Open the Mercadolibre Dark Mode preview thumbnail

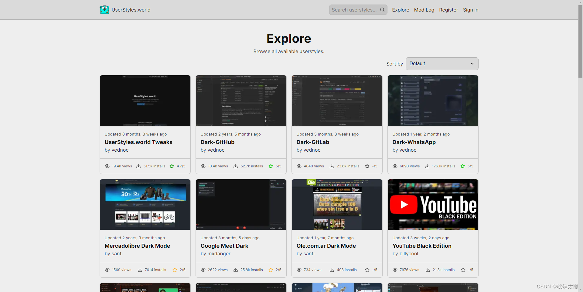145,204
